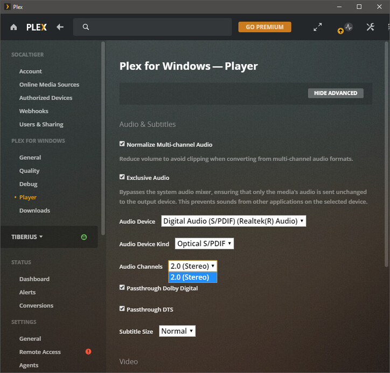Click the green lock icon beside TIBERIUS
The height and width of the screenshot is (373, 390).
click(x=84, y=237)
